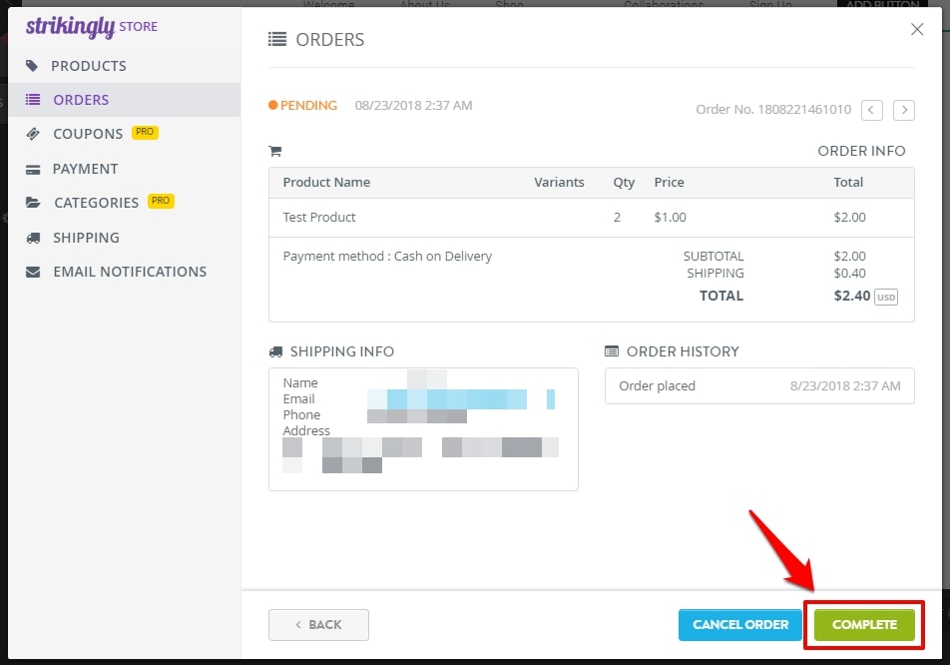
Task: Select the Payment card icon in sidebar
Action: point(31,168)
